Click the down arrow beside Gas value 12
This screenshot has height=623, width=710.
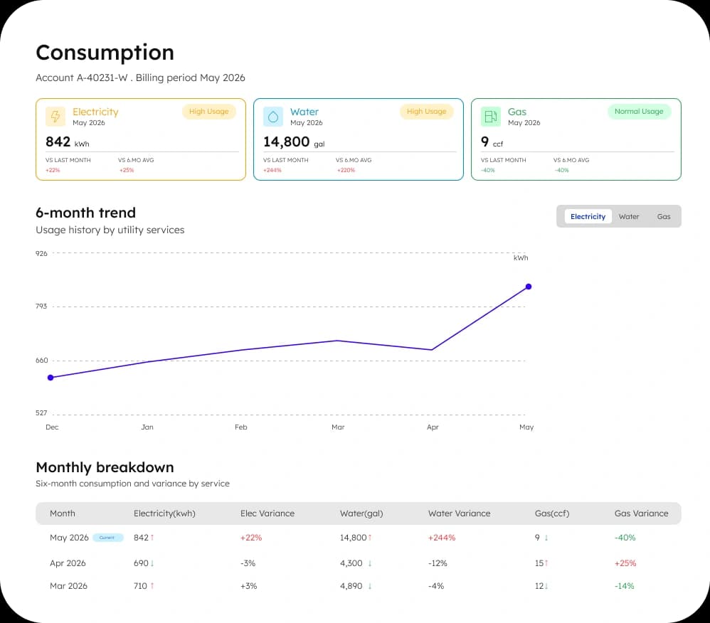pyautogui.click(x=546, y=586)
